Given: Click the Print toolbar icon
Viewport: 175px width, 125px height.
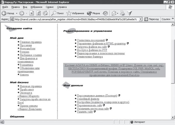Looking at the screenshot, I should pos(123,13).
